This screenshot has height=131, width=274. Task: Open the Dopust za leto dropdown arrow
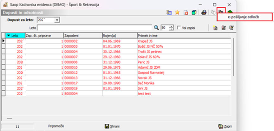(x=57, y=20)
